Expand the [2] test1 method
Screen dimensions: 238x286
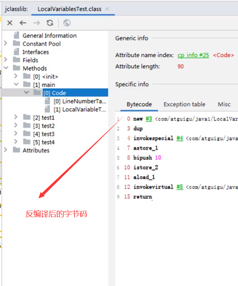[x=16, y=117]
